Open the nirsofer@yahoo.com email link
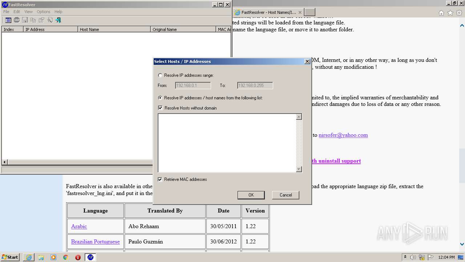Viewport: 465px width, 262px height. tap(343, 135)
